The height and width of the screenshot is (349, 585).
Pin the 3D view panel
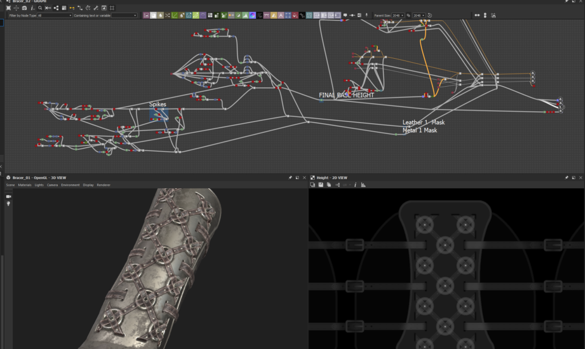click(291, 178)
